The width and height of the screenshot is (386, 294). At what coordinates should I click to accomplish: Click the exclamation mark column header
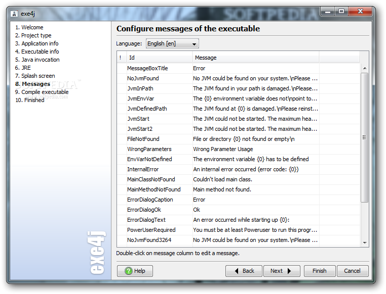pos(122,58)
